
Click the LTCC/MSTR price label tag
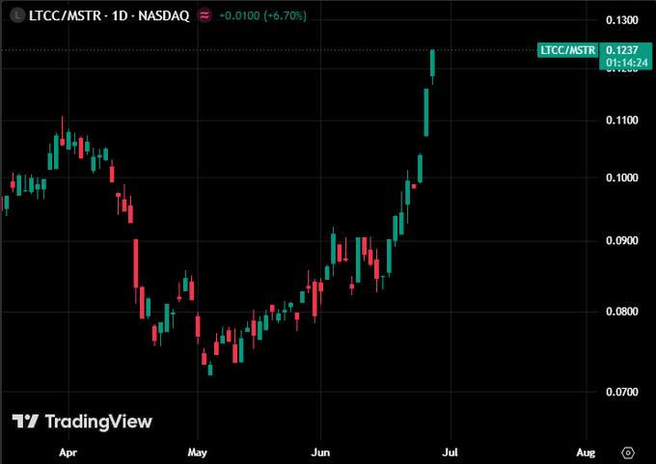[567, 50]
